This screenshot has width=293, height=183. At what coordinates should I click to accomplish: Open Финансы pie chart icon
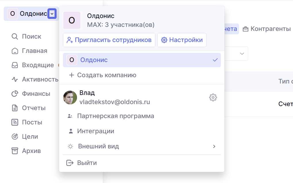tap(15, 94)
